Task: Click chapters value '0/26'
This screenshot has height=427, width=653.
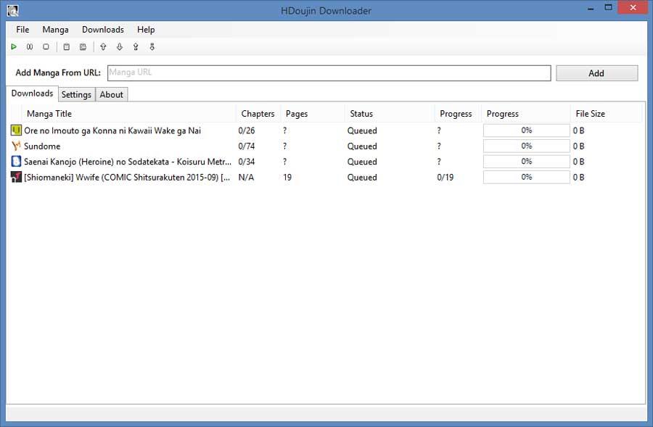Action: (x=247, y=130)
